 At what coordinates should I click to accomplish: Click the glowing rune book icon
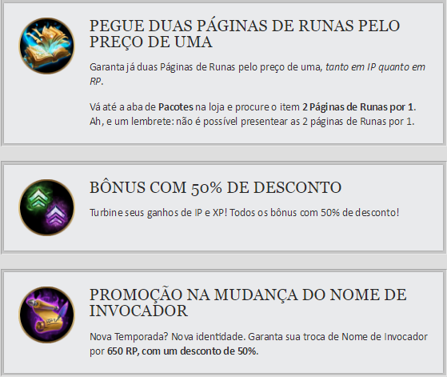[x=46, y=46]
